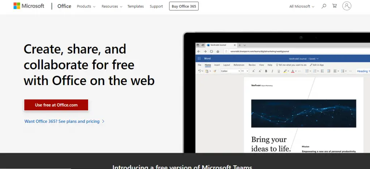Open the shopping cart
Image resolution: width=370 pixels, height=169 pixels.
coord(335,6)
